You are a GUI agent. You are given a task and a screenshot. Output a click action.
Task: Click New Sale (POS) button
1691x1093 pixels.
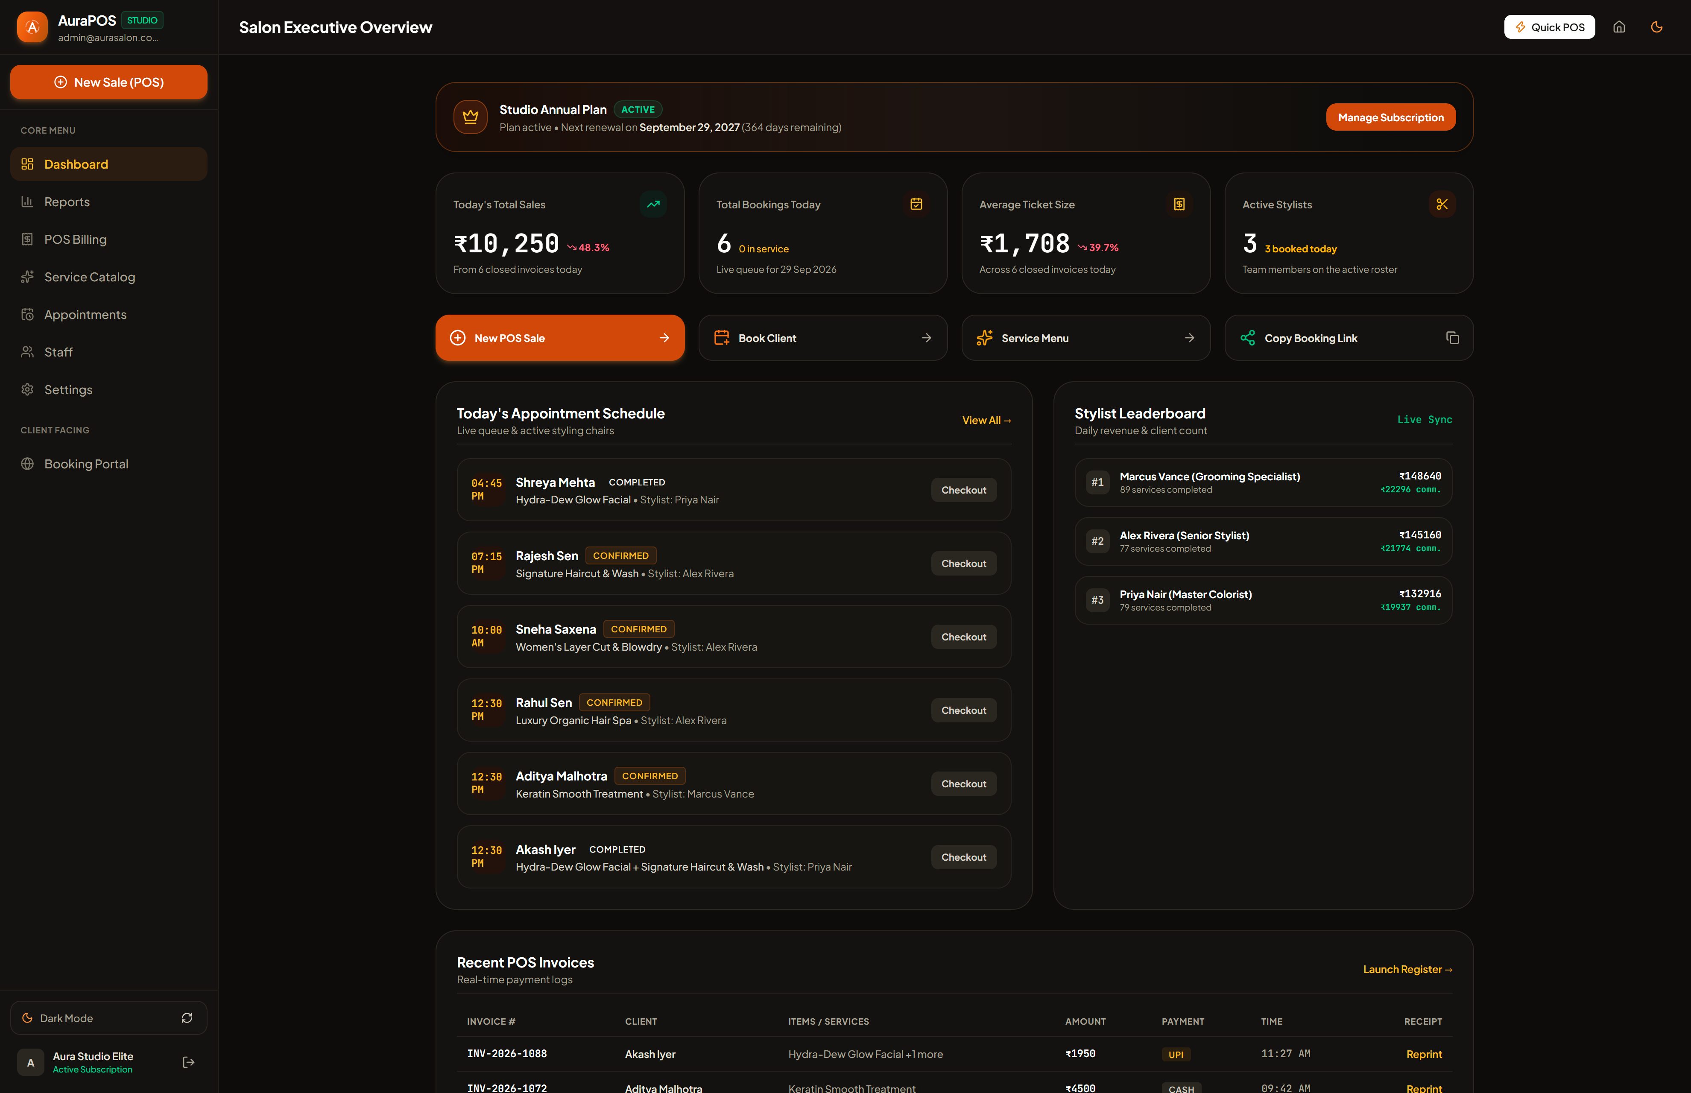point(108,82)
